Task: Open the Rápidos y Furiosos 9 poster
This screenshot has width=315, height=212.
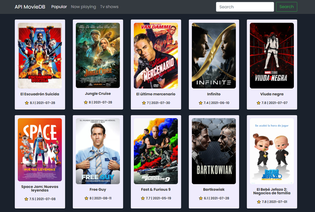Action: pyautogui.click(x=156, y=151)
